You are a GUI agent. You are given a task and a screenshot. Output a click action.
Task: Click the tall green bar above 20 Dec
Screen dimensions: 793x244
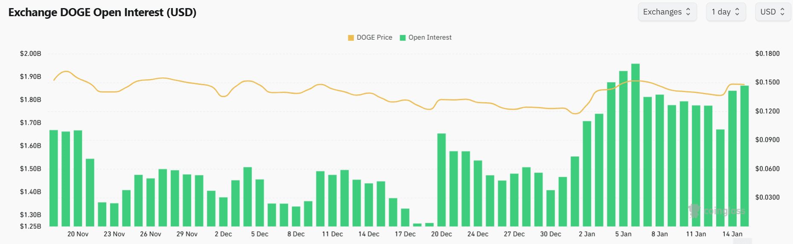coord(442,180)
